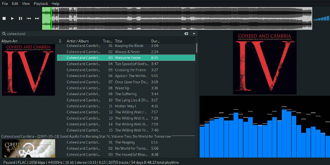Pause the track with the pause button
Image resolution: width=330 pixels, height=165 pixels.
tap(20, 19)
